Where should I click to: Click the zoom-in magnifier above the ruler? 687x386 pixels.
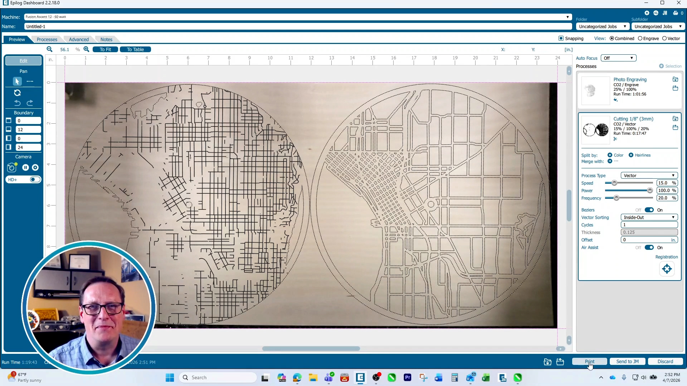[86, 49]
